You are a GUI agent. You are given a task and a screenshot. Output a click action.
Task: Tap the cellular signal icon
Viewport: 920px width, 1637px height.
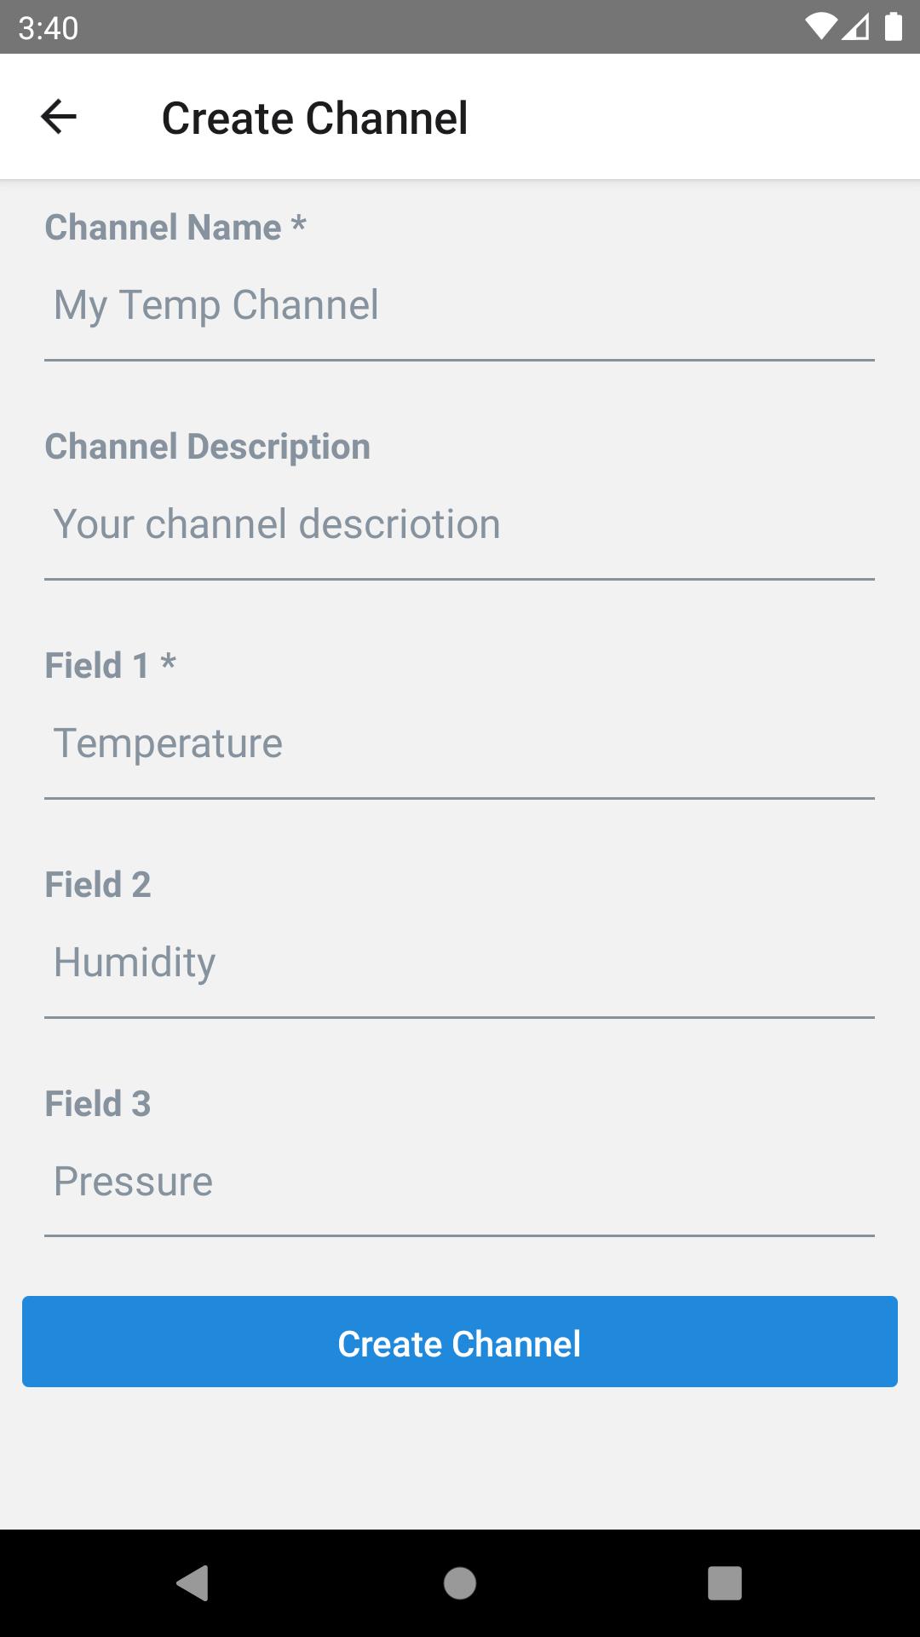click(856, 27)
